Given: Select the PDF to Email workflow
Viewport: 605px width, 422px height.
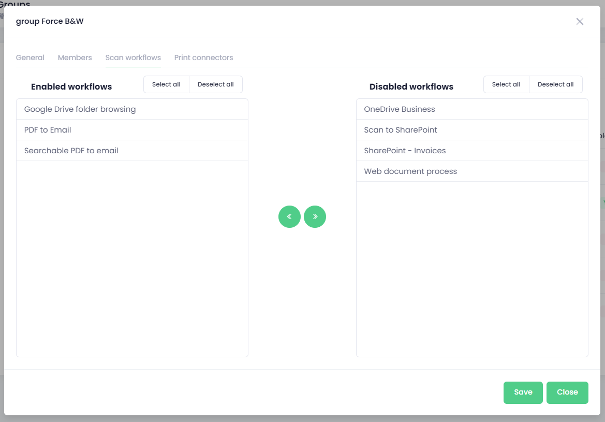Looking at the screenshot, I should (x=132, y=130).
